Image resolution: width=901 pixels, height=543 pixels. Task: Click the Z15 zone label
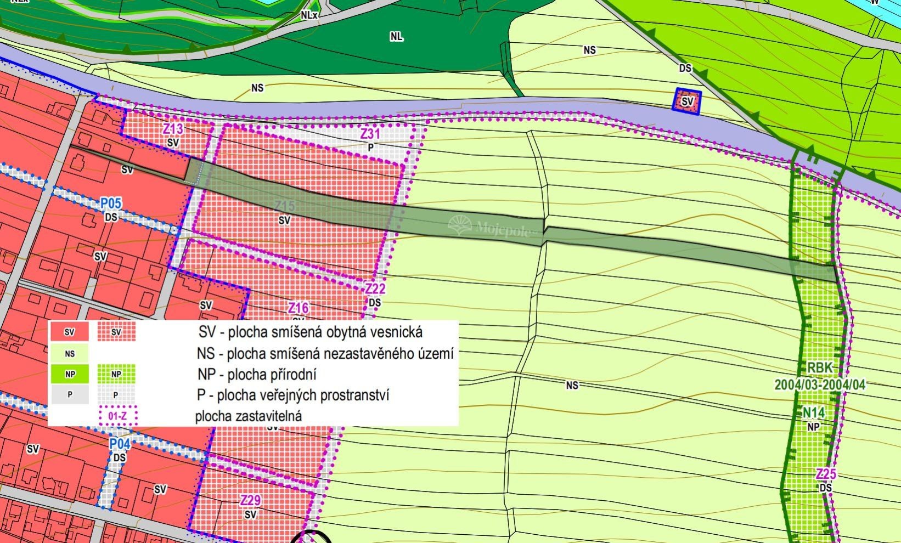285,207
